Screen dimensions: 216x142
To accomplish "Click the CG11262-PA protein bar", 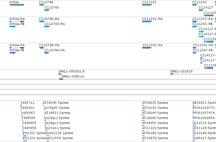I will click(147, 48).
